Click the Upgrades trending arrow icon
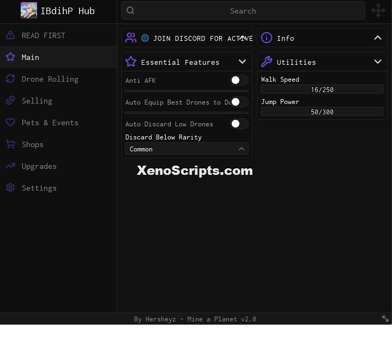Image resolution: width=392 pixels, height=341 pixels. 10,166
